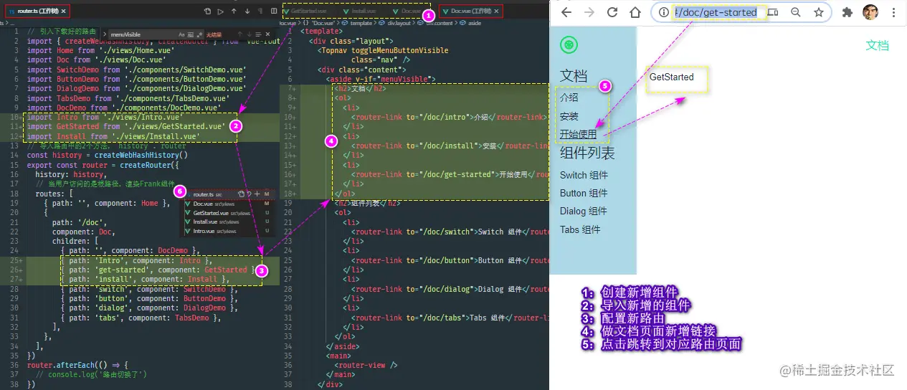Open changes icon in the editor toolbar
The height and width of the screenshot is (390, 907).
[x=207, y=11]
